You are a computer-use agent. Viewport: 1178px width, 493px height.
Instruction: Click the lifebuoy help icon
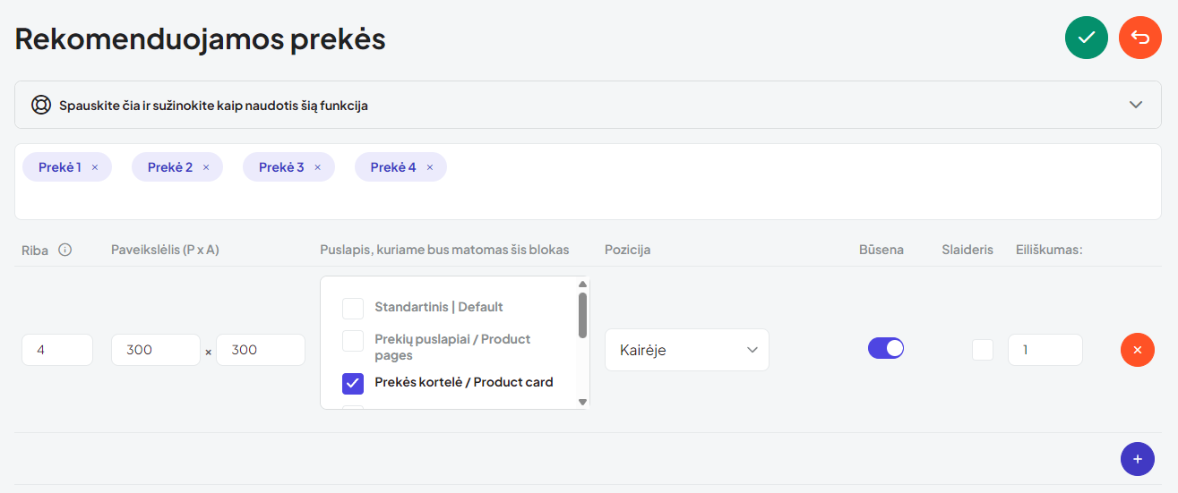(x=41, y=105)
